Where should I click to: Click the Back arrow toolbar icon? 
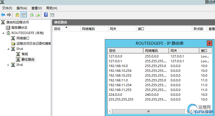tap(3, 15)
